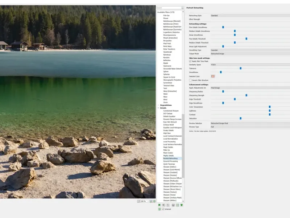
Task: Click the Fine Details Smoothness slider handle
Action: tap(223, 27)
